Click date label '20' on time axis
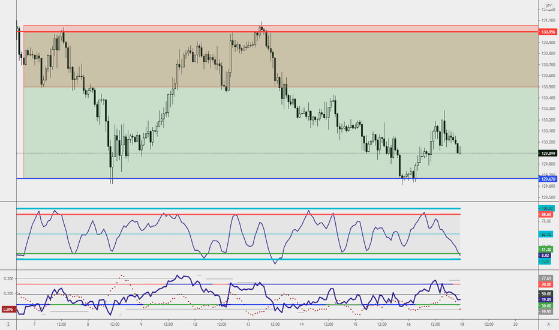 pos(515,324)
